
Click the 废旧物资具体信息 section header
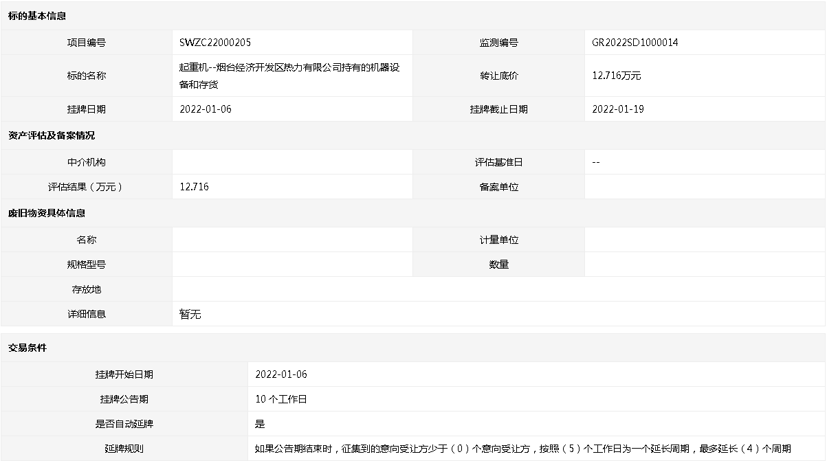(47, 213)
